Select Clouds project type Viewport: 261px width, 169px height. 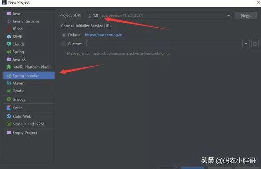(x=29, y=44)
